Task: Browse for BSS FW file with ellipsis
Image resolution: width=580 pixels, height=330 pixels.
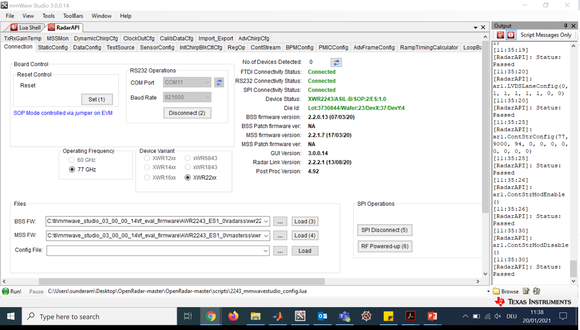Action: 280,221
